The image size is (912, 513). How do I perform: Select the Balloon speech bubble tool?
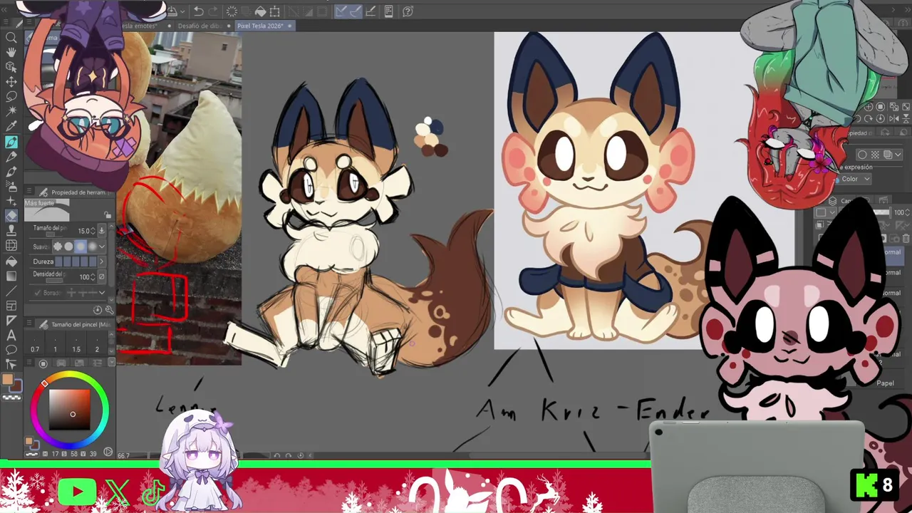point(11,349)
